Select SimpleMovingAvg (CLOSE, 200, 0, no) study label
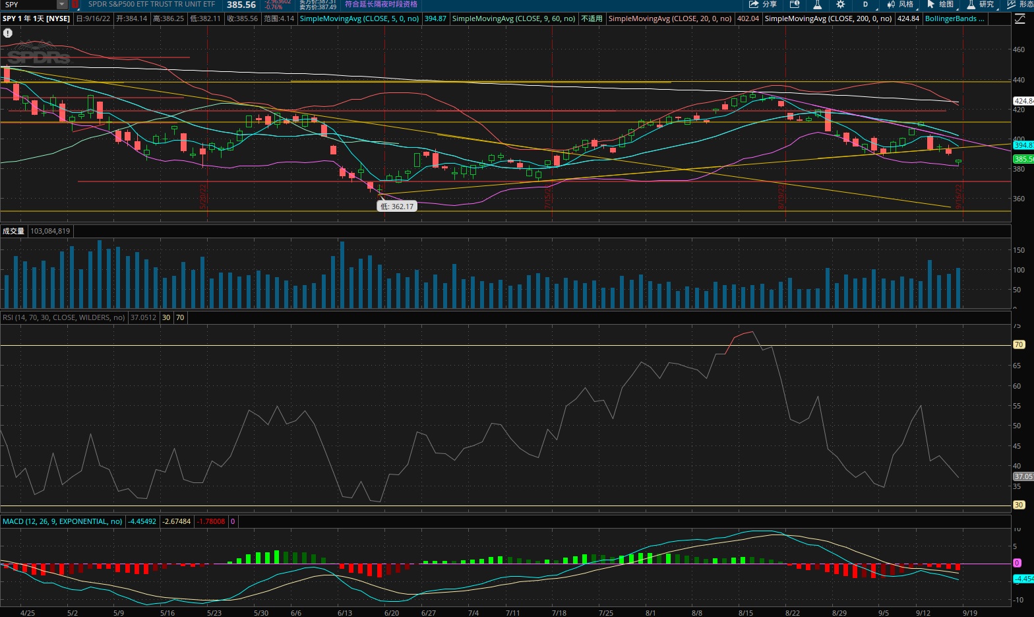 (829, 18)
